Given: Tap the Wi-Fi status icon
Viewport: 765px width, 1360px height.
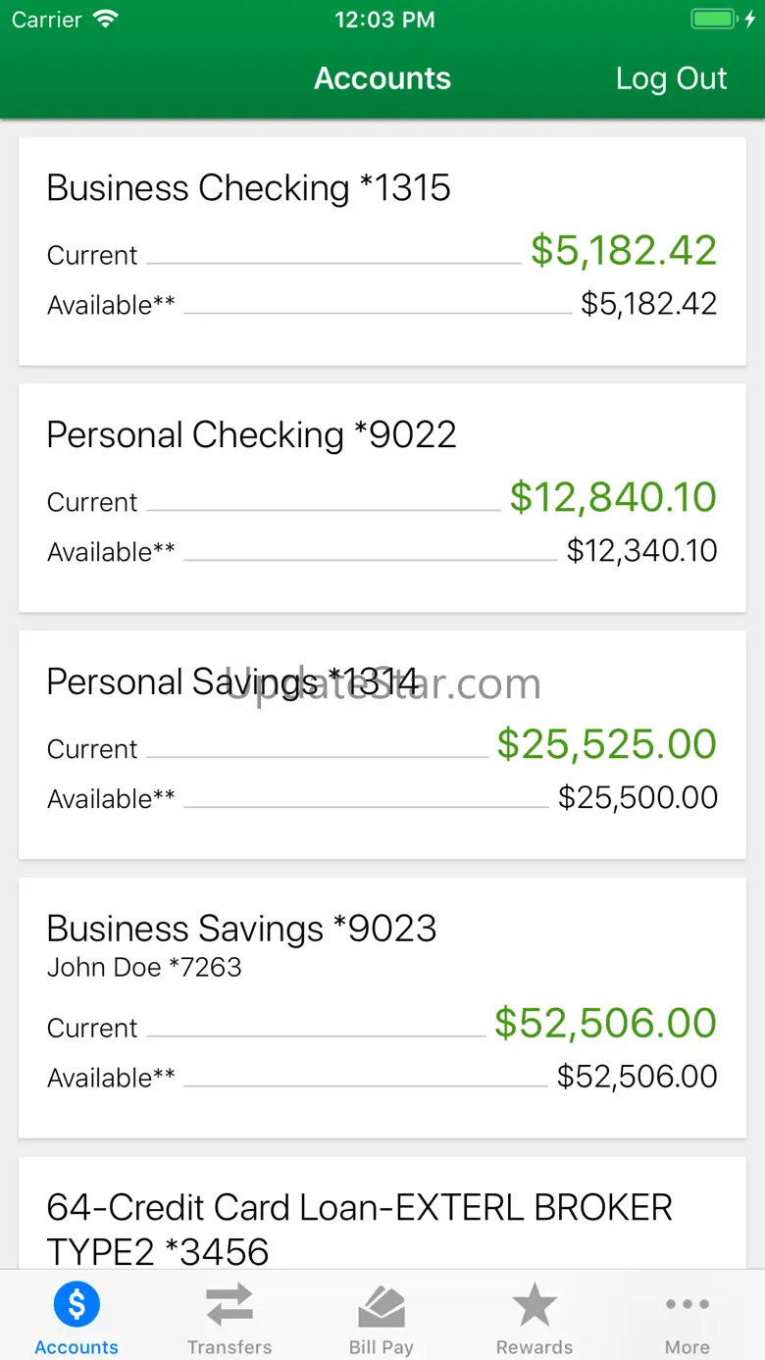Looking at the screenshot, I should click(x=105, y=20).
